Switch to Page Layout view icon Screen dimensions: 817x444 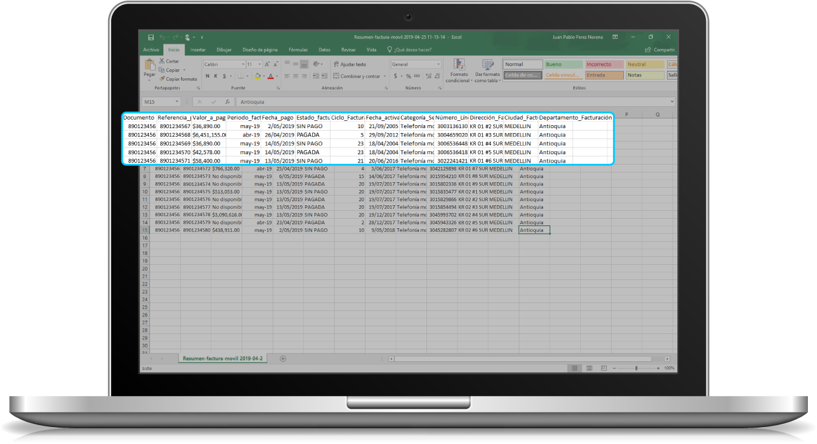589,368
